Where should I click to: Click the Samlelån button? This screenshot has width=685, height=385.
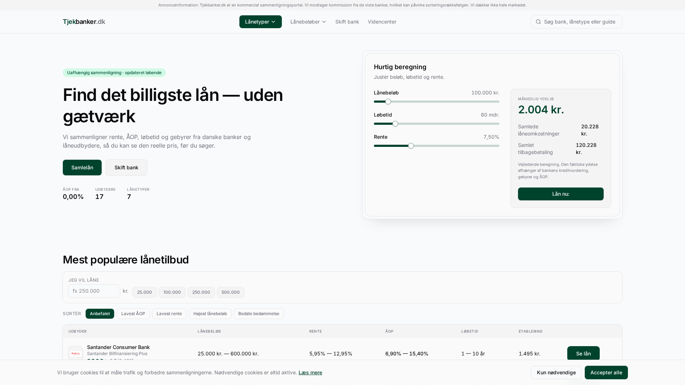(x=82, y=168)
